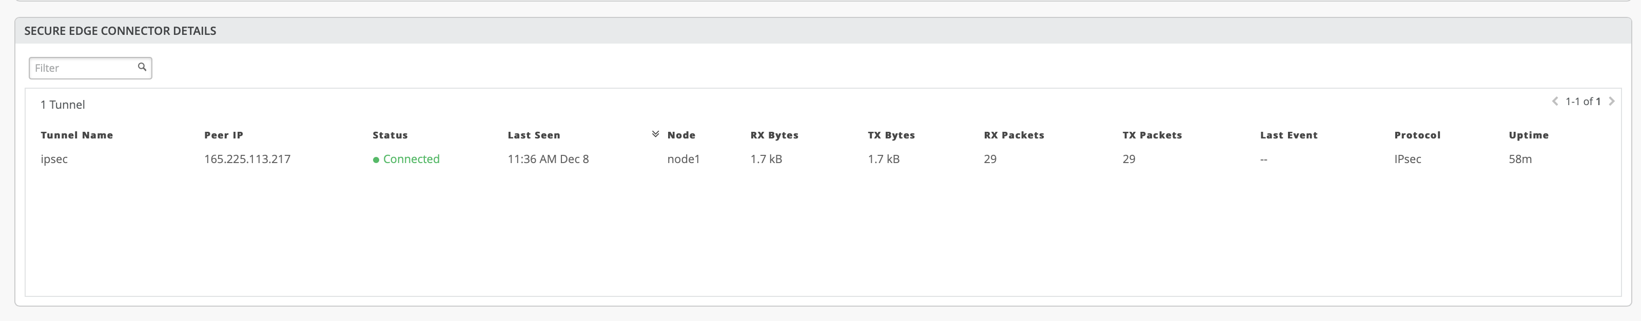This screenshot has width=1641, height=321.
Task: Click the RX Bytes column header
Action: click(x=774, y=135)
